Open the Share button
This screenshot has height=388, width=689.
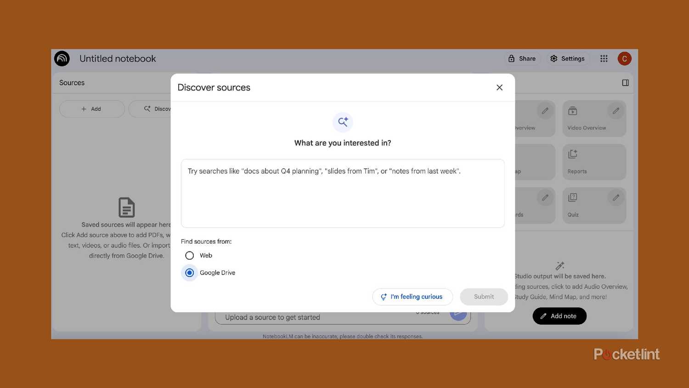[522, 58]
